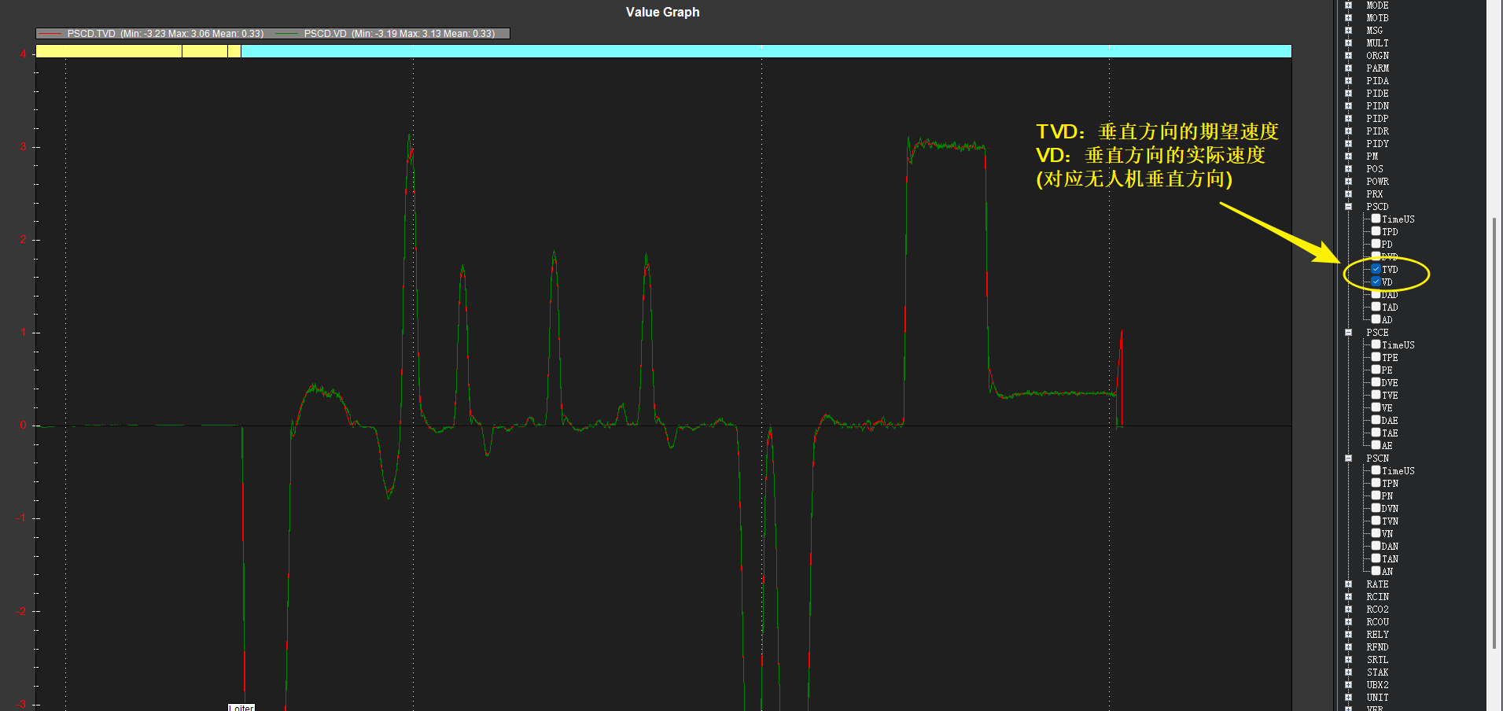The width and height of the screenshot is (1503, 711).
Task: Enable the TPN field under PSCN
Action: [x=1376, y=483]
